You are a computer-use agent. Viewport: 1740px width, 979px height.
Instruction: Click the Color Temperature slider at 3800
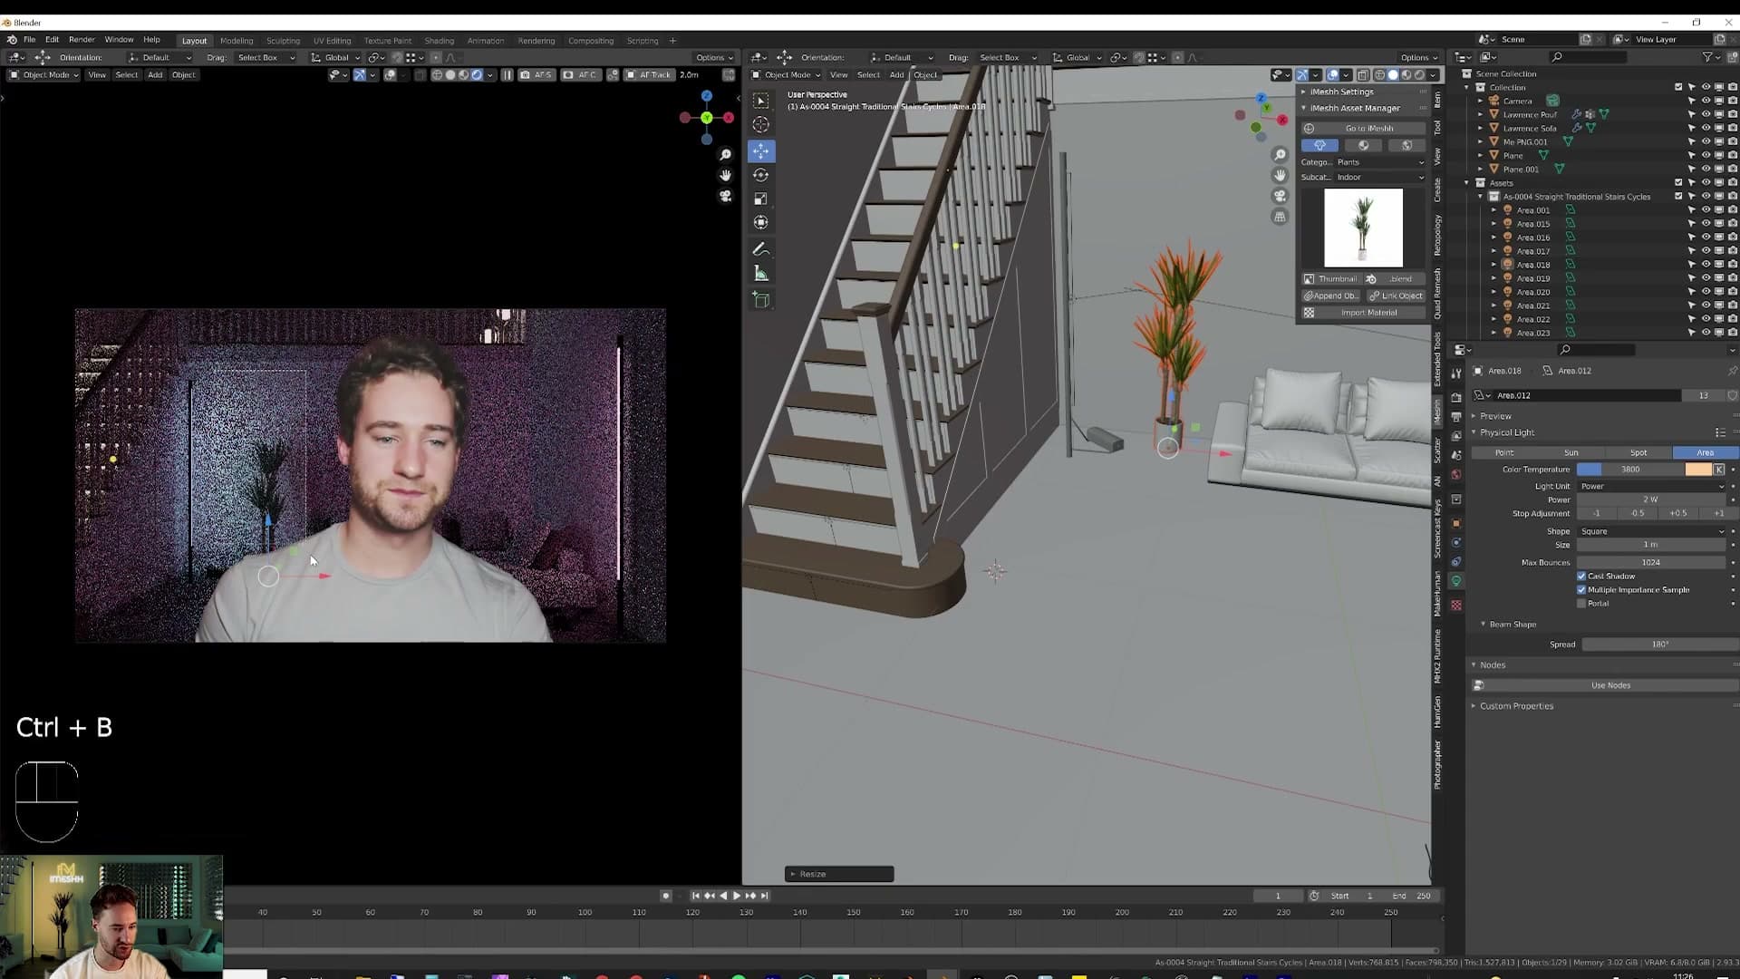pyautogui.click(x=1629, y=470)
